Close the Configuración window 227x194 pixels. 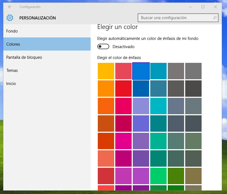(216, 7)
